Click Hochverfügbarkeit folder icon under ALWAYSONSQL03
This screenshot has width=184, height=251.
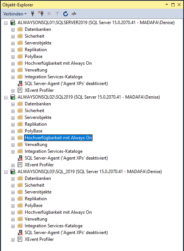click(x=20, y=212)
